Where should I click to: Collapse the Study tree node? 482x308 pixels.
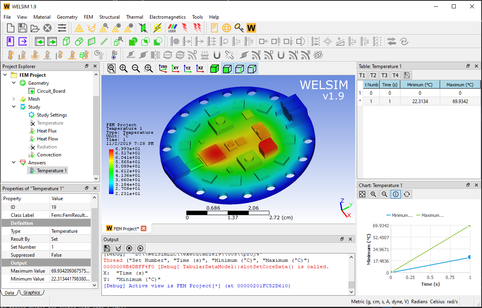tap(14, 107)
